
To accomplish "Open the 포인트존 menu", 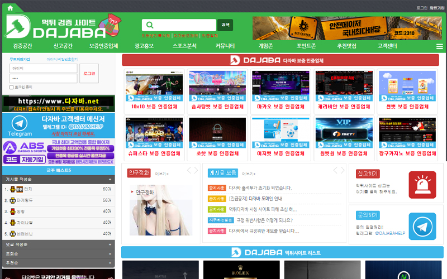I will click(x=306, y=46).
